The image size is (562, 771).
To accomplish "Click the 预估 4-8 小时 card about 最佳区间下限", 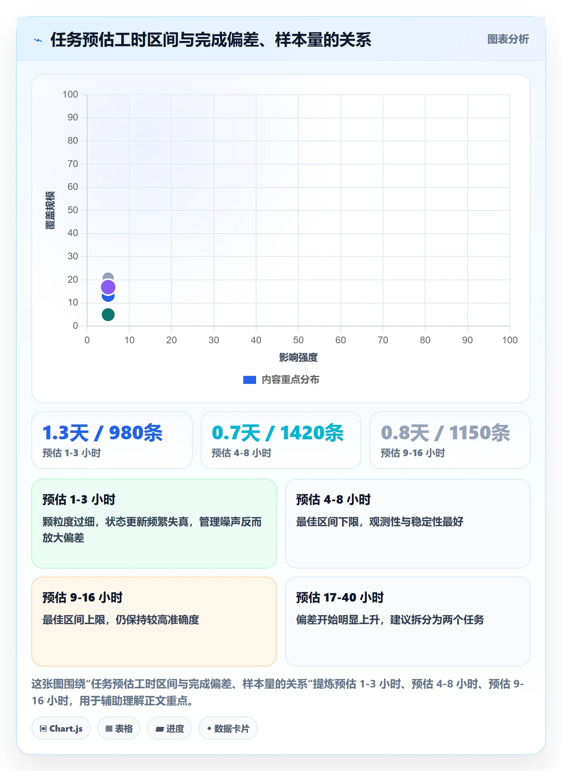I will pyautogui.click(x=408, y=524).
